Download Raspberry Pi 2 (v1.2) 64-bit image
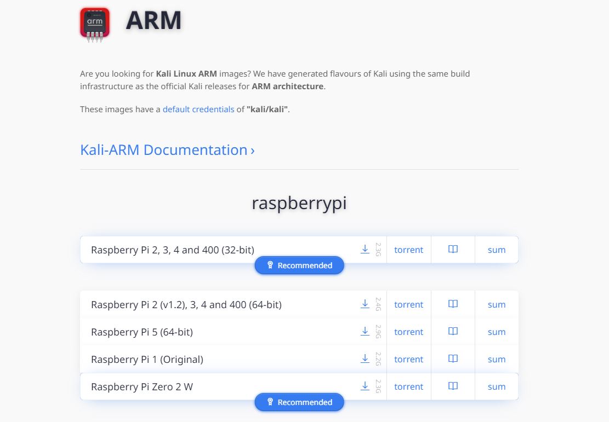Screen dimensions: 609x422 (365, 304)
